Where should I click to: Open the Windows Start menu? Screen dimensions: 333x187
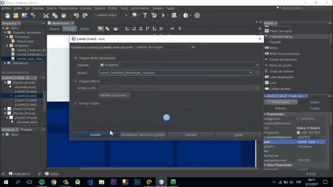(6, 182)
